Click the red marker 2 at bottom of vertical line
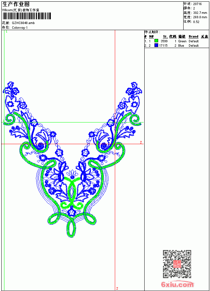This screenshot has height=291, width=210. 117,288
